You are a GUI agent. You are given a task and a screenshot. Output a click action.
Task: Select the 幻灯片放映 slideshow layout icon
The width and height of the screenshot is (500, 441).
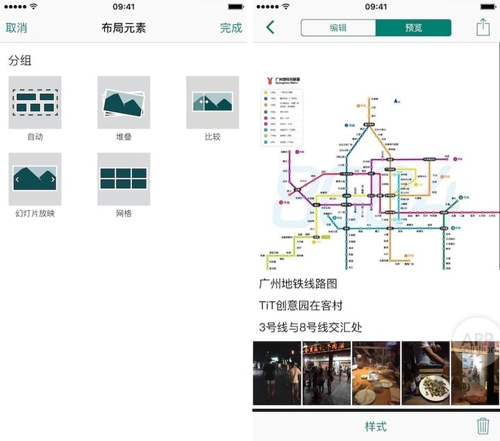tap(35, 179)
